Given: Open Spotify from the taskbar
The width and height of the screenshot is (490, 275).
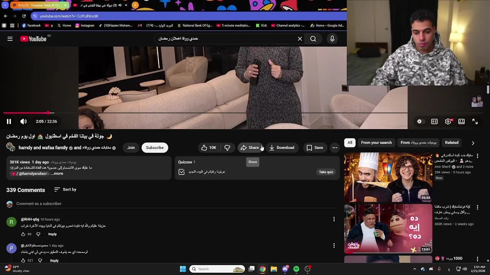Looking at the screenshot, I should click(x=296, y=269).
